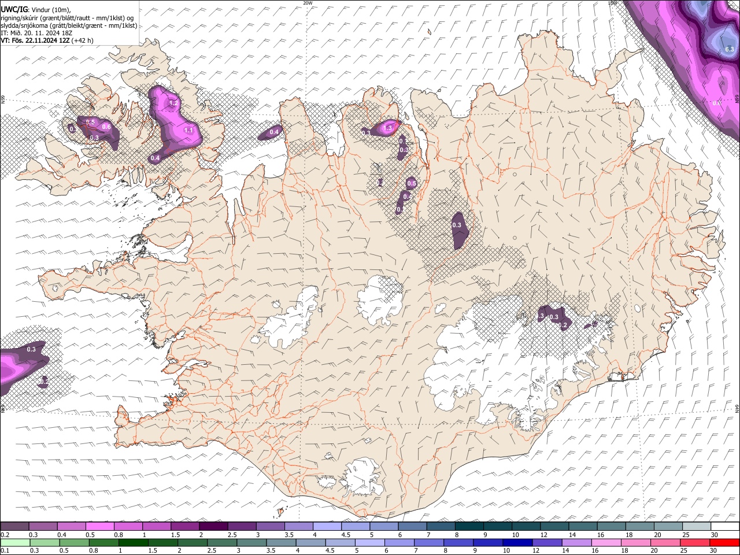Click the 'VT: Fös. 22.11.2024 12Z' valid time
The width and height of the screenshot is (740, 555).
35,40
